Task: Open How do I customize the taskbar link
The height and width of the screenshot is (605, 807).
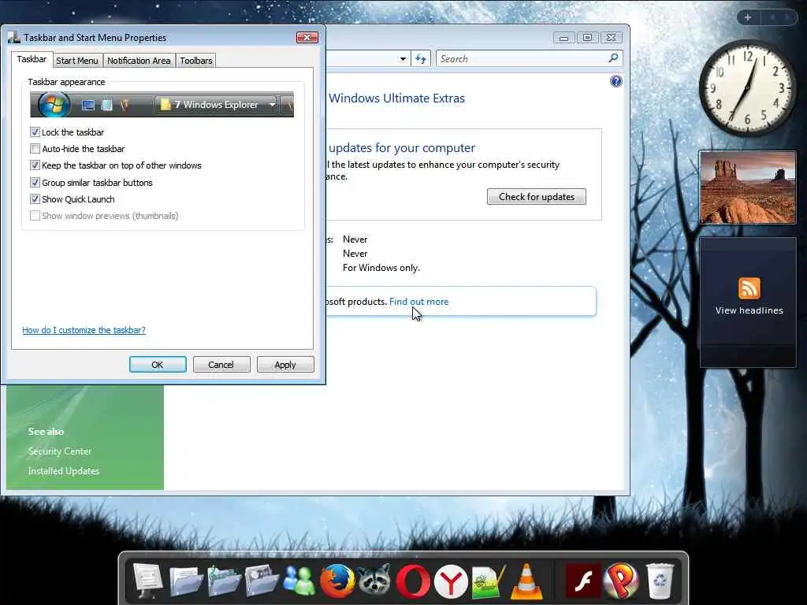Action: click(x=84, y=330)
